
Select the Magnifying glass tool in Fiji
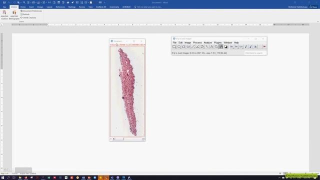tap(216, 46)
